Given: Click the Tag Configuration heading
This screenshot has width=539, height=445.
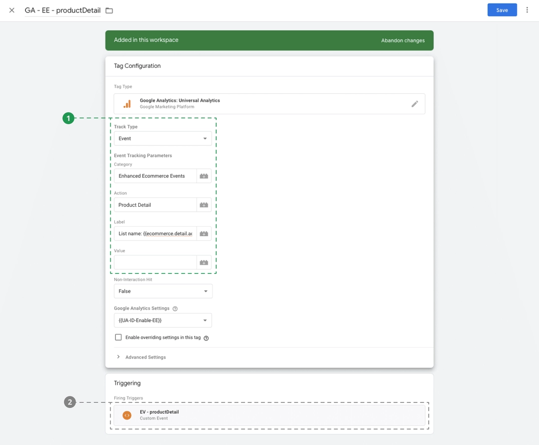Looking at the screenshot, I should 137,66.
